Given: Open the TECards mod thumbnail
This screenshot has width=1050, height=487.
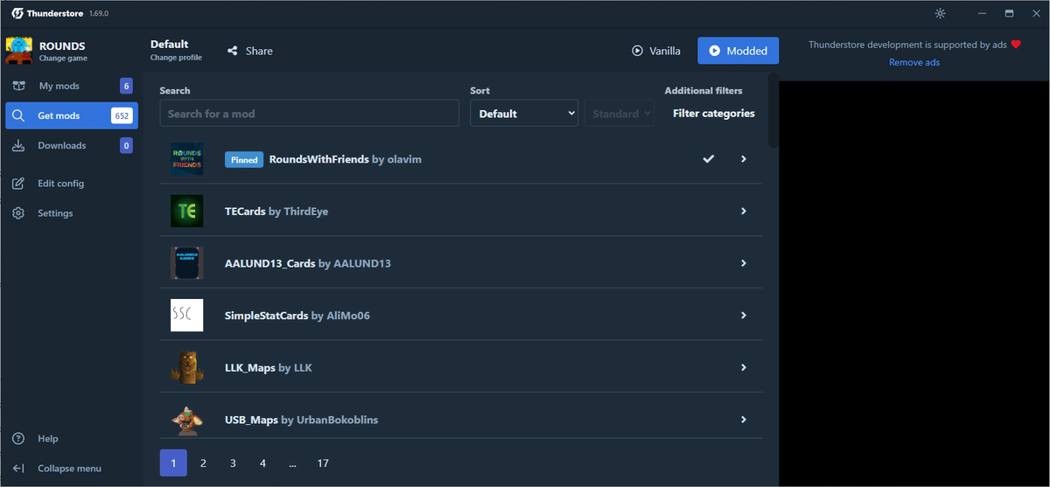Looking at the screenshot, I should point(186,211).
